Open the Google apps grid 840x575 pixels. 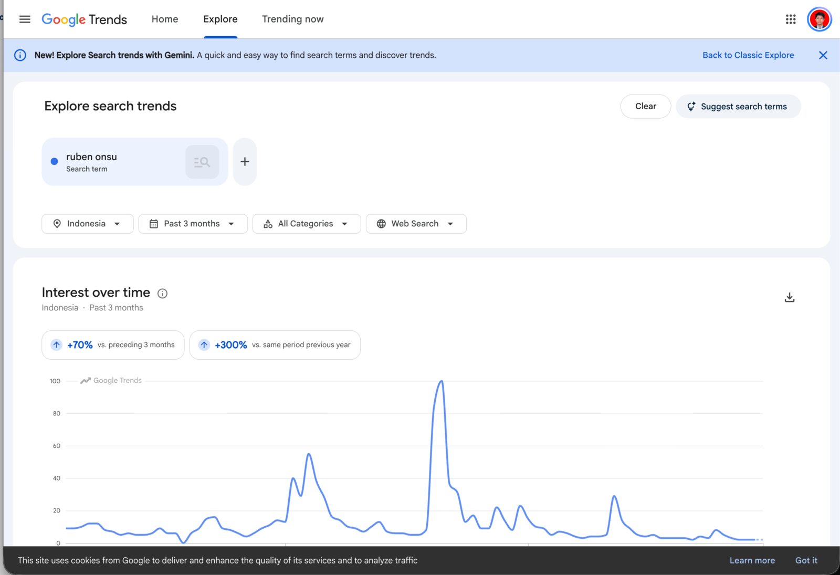tap(791, 19)
